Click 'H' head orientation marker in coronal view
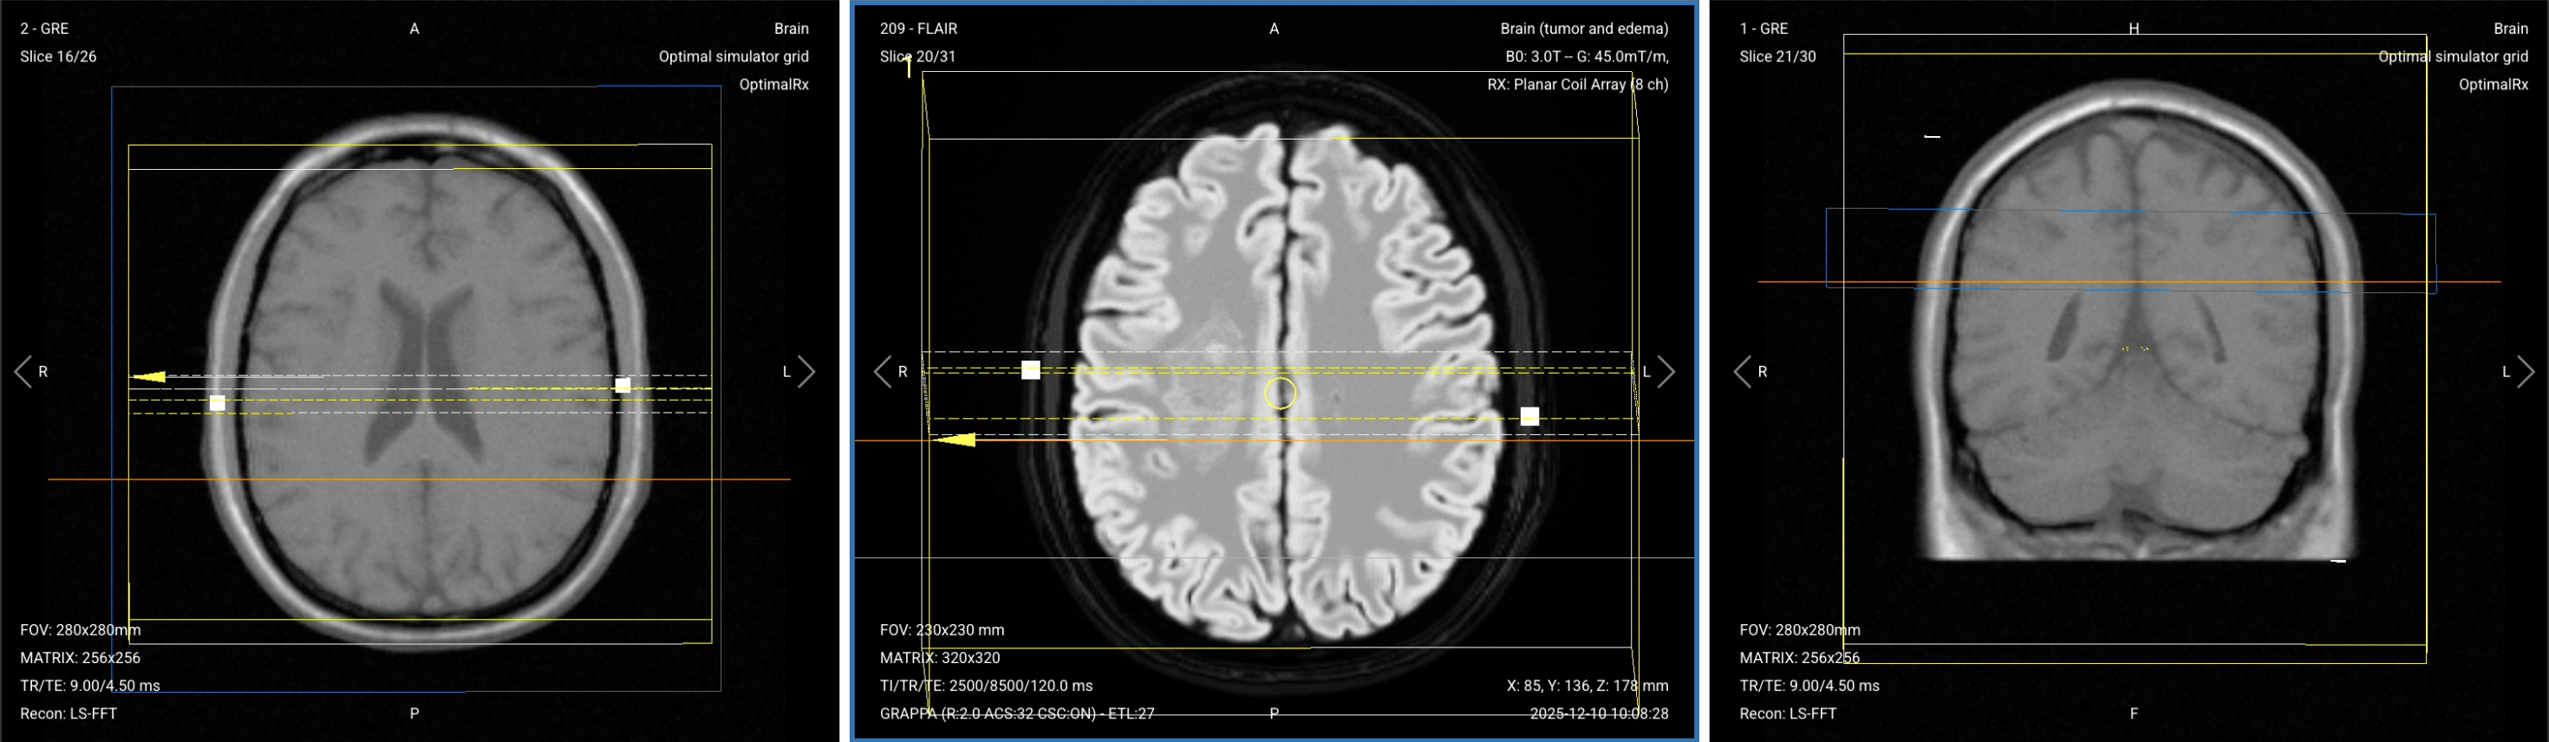The image size is (2549, 742). click(x=2135, y=29)
